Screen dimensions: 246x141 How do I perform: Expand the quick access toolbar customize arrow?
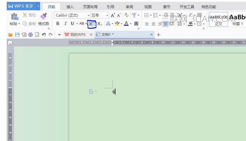[x=59, y=35]
